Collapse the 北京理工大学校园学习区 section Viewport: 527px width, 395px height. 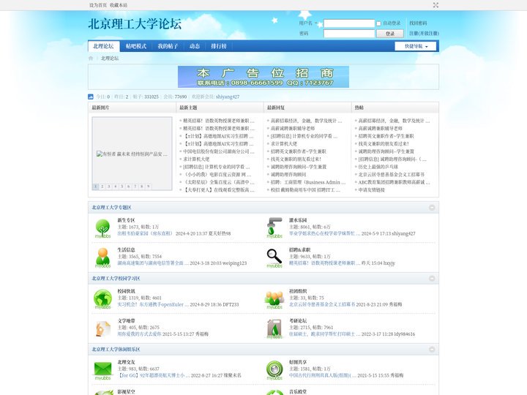tap(432, 279)
